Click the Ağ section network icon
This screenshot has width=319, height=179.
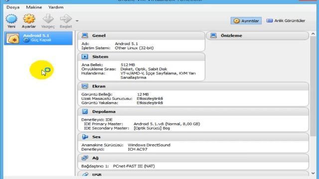pyautogui.click(x=85, y=158)
